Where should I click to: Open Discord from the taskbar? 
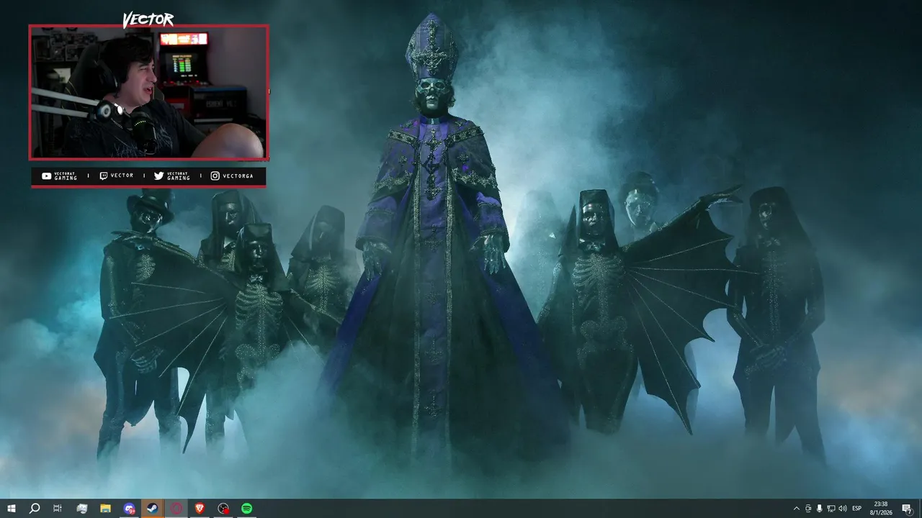click(129, 508)
